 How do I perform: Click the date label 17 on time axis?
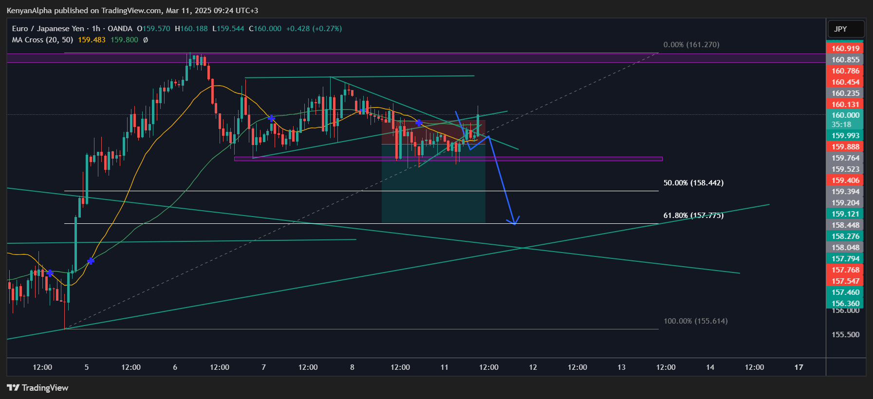point(799,367)
